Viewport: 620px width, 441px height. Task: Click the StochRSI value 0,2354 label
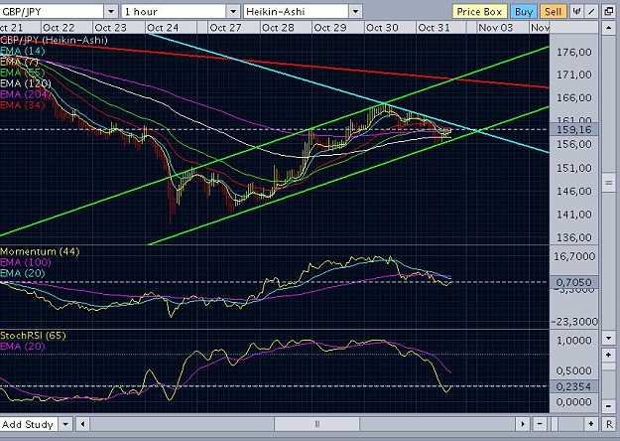573,386
